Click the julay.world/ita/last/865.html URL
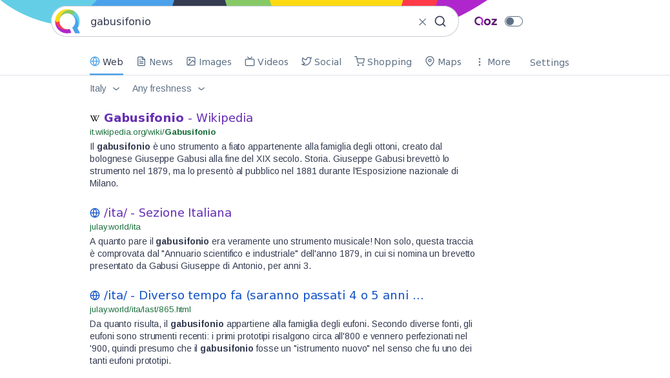The height and width of the screenshot is (378, 670). pyautogui.click(x=140, y=309)
